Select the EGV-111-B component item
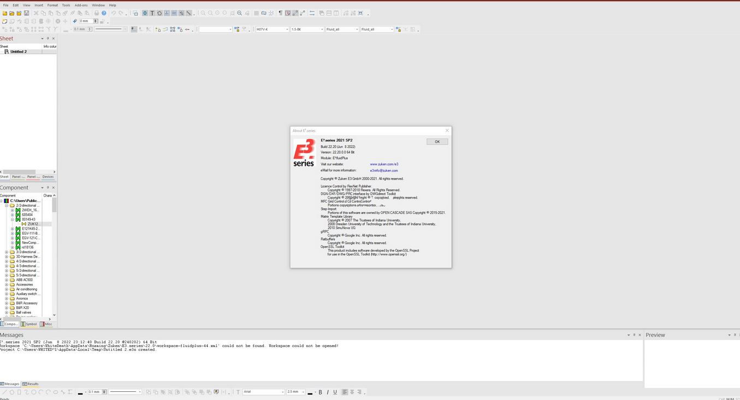 click(31, 233)
